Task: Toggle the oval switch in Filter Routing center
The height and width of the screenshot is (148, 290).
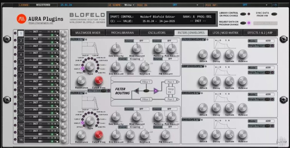Action: coord(146,91)
